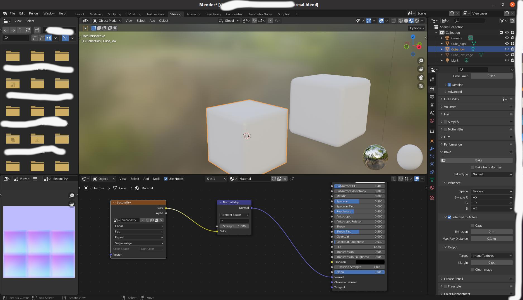Open the Render menu

[34, 13]
